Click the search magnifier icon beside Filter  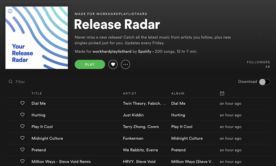pos(11,82)
